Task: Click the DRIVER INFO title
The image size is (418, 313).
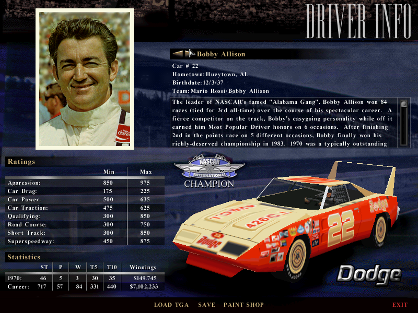Action: click(358, 21)
